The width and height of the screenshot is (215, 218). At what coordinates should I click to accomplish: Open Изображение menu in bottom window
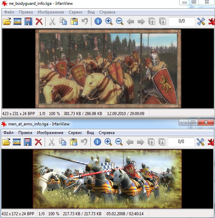(50, 133)
